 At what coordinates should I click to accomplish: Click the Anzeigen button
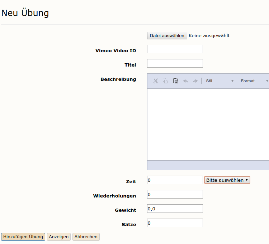(59, 237)
